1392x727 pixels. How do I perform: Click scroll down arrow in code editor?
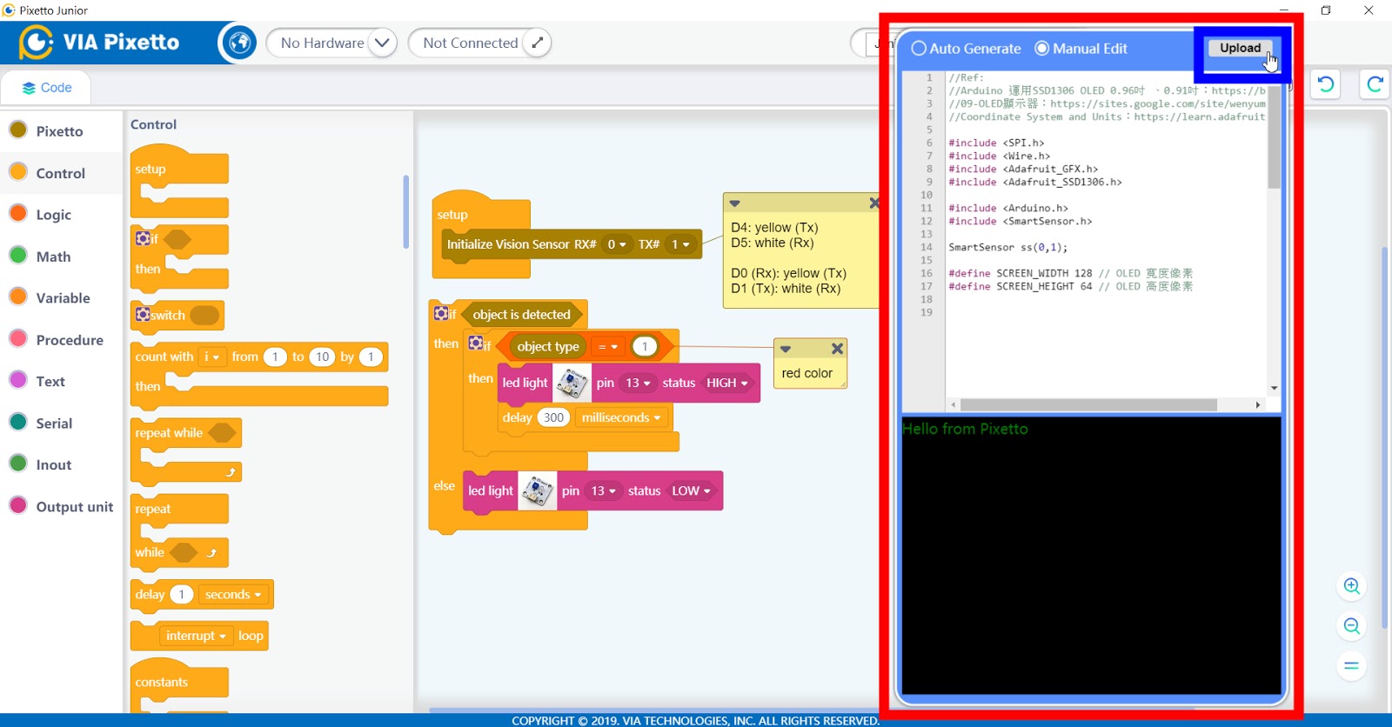coord(1275,389)
